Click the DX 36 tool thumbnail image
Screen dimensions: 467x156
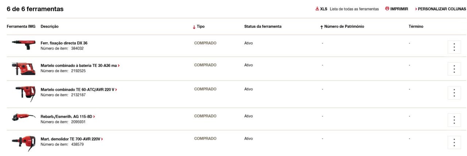[23, 43]
